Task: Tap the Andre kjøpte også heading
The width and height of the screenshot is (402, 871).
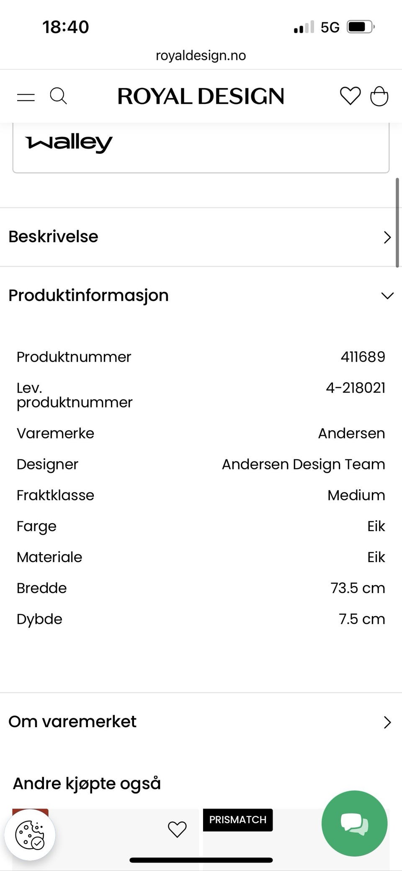Action: click(87, 783)
